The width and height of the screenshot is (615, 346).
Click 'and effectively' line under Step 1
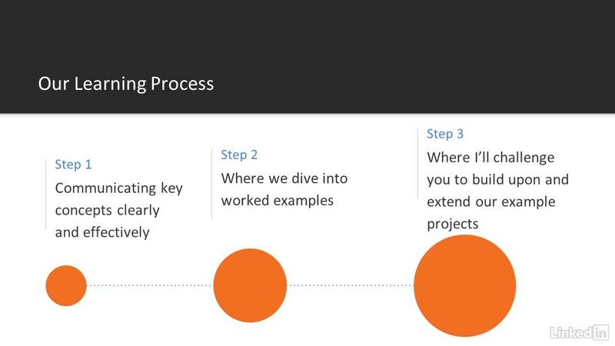pos(102,232)
